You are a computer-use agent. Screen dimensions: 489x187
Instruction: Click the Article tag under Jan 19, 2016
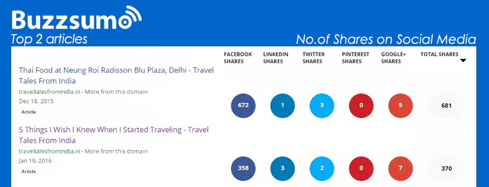(x=29, y=171)
